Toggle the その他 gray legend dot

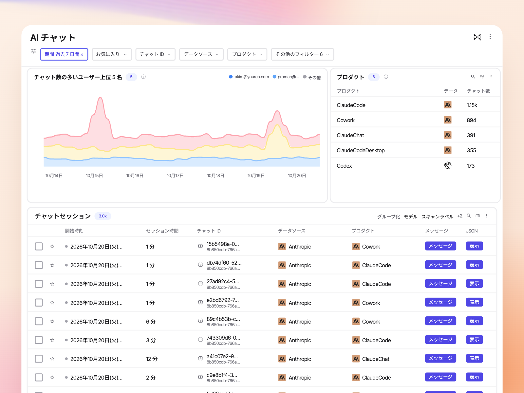coord(305,77)
